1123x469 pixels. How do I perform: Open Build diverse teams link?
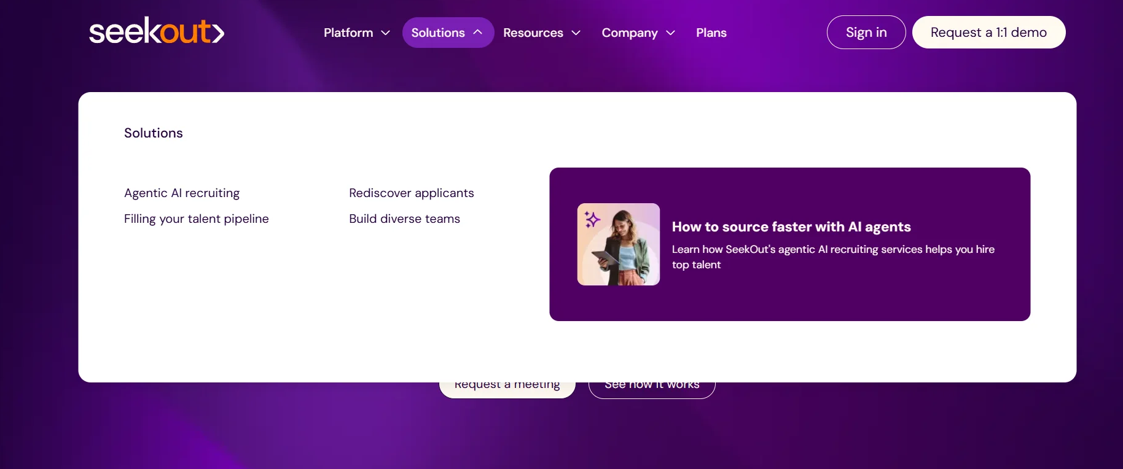(x=404, y=219)
